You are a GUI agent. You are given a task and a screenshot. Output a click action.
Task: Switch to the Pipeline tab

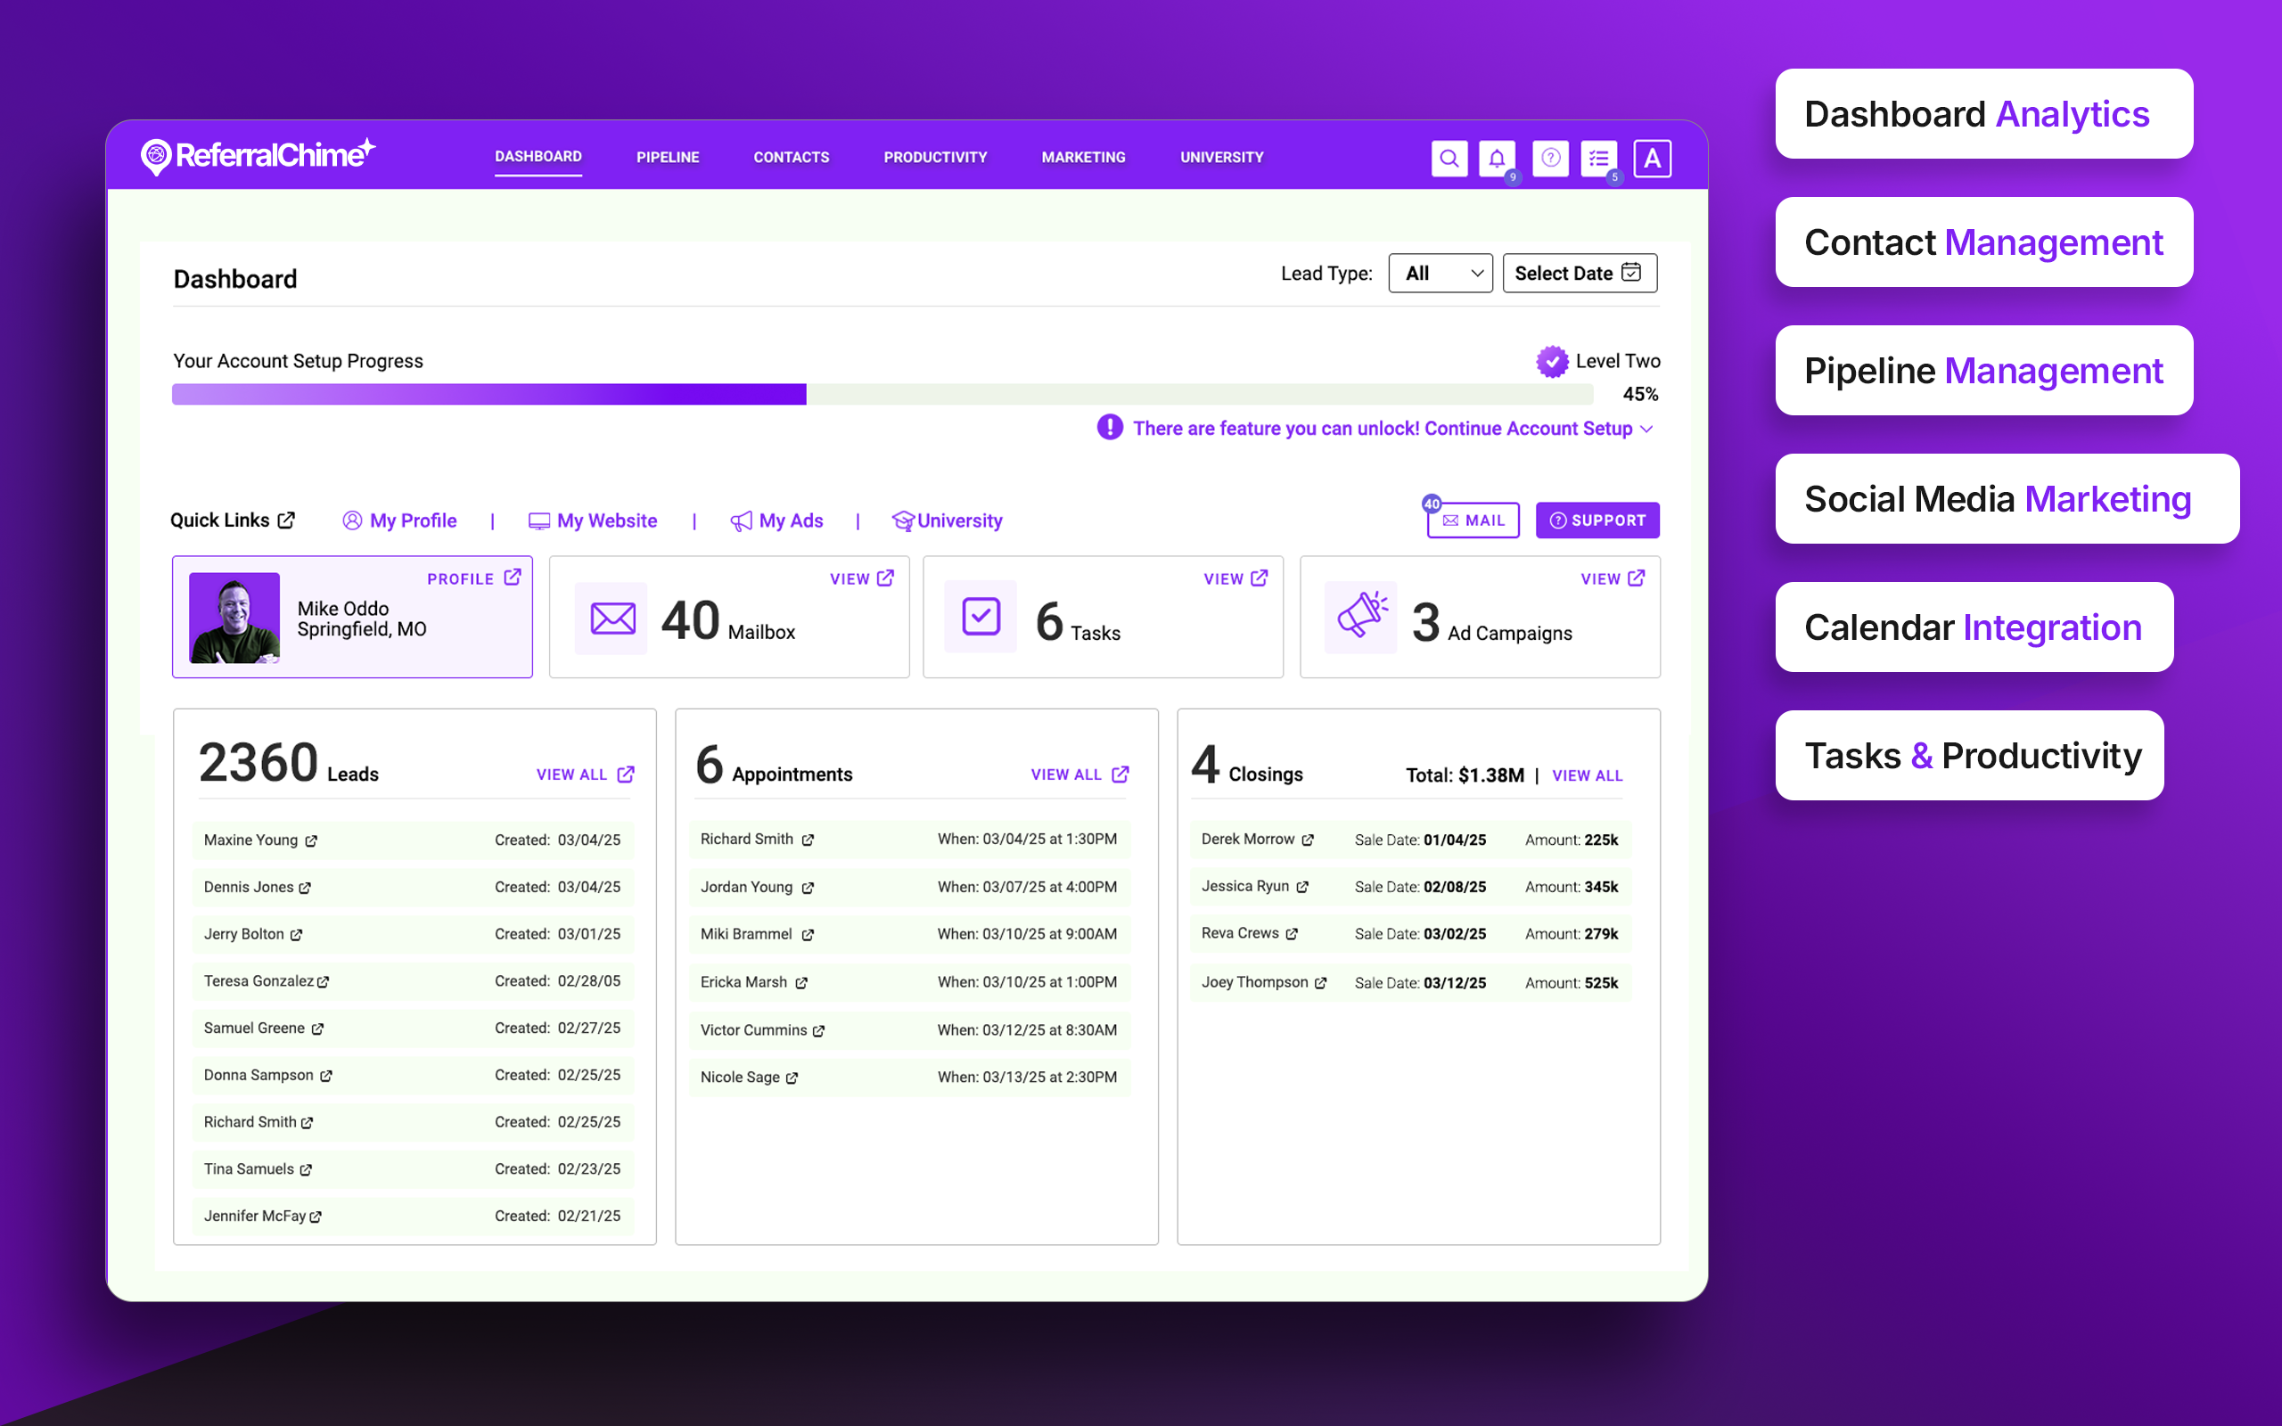[668, 158]
